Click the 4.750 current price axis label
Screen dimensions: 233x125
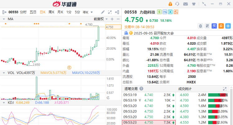point(113,27)
